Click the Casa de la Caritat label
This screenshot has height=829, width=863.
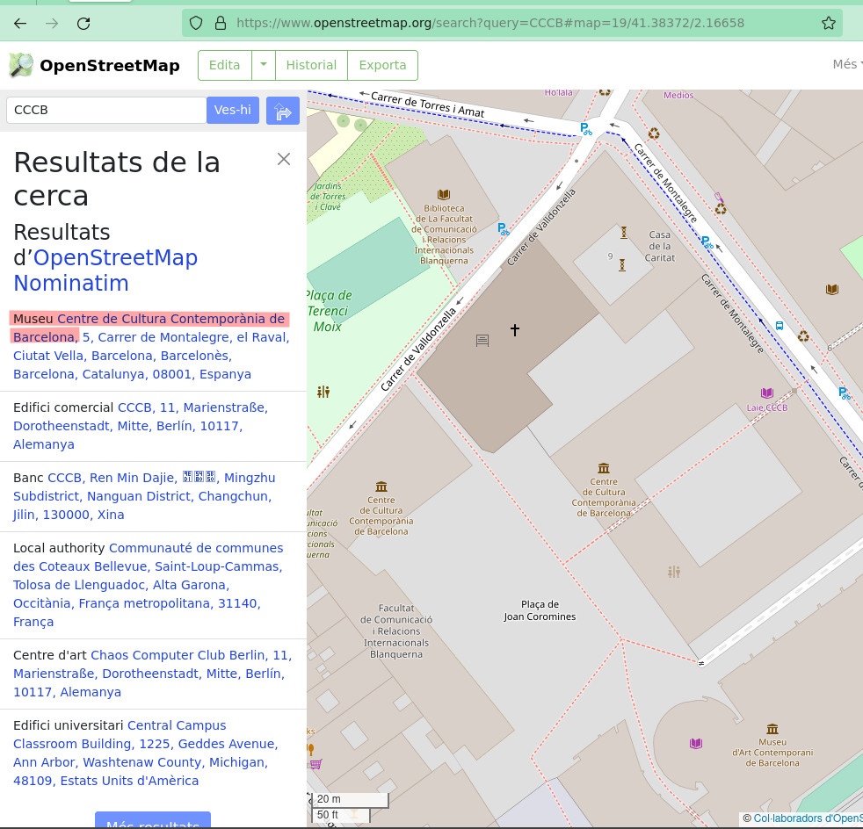pyautogui.click(x=659, y=246)
